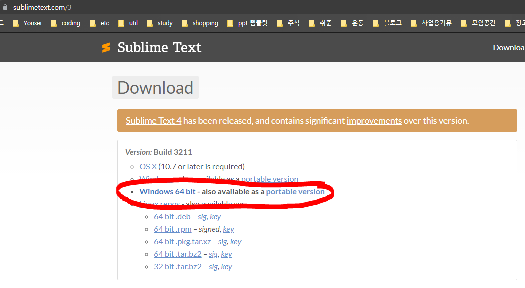Download the 64 bit .rpm package
Viewport: 525px width, 288px height.
(x=173, y=229)
